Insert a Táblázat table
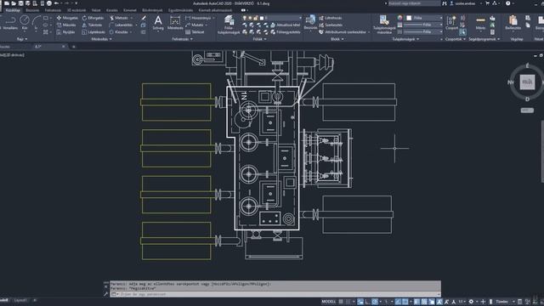 click(195, 32)
